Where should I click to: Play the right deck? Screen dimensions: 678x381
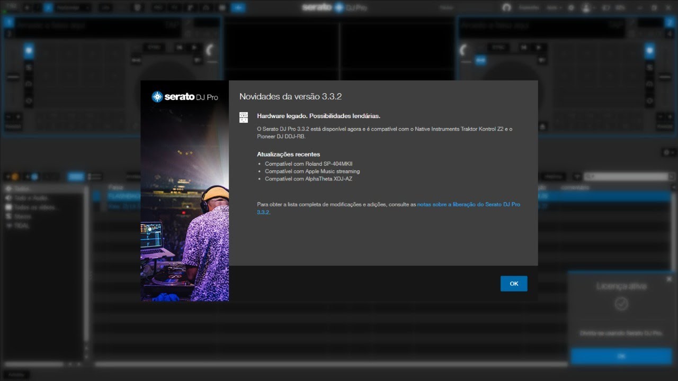(x=538, y=48)
